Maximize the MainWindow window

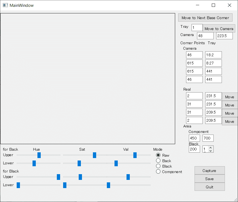[213, 5]
